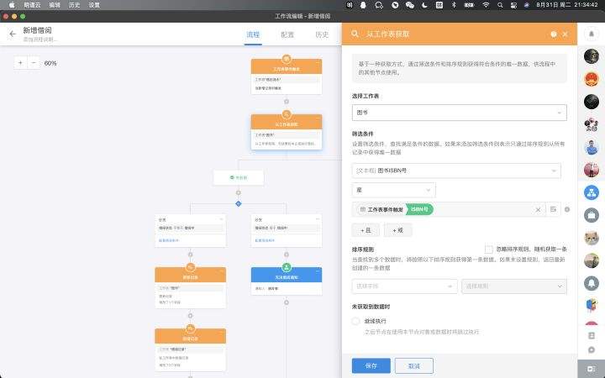
Task: Click the blue 保存 button
Action: pos(371,366)
